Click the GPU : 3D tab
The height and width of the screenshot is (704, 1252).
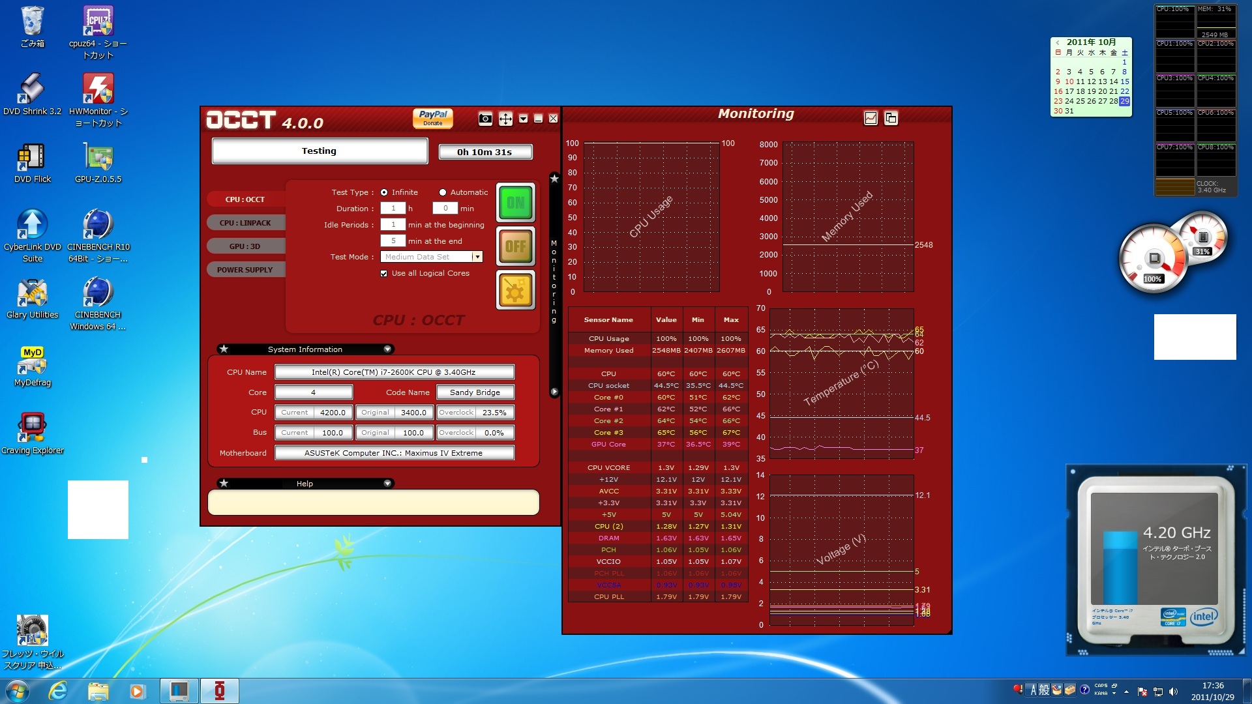(245, 246)
